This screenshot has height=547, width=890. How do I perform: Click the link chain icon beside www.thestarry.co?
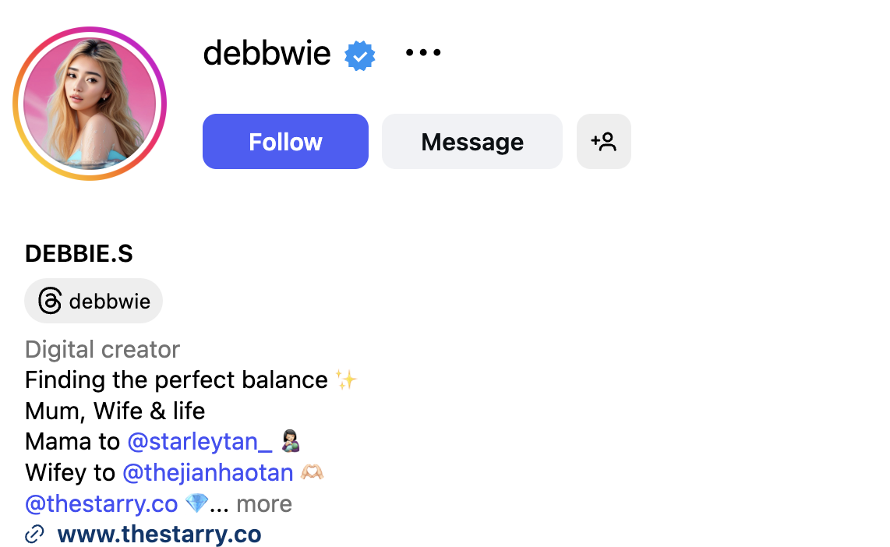click(34, 534)
